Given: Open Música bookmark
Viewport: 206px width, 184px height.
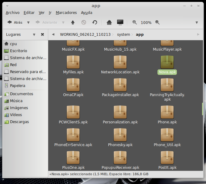Looking at the screenshot, I should [25, 101].
